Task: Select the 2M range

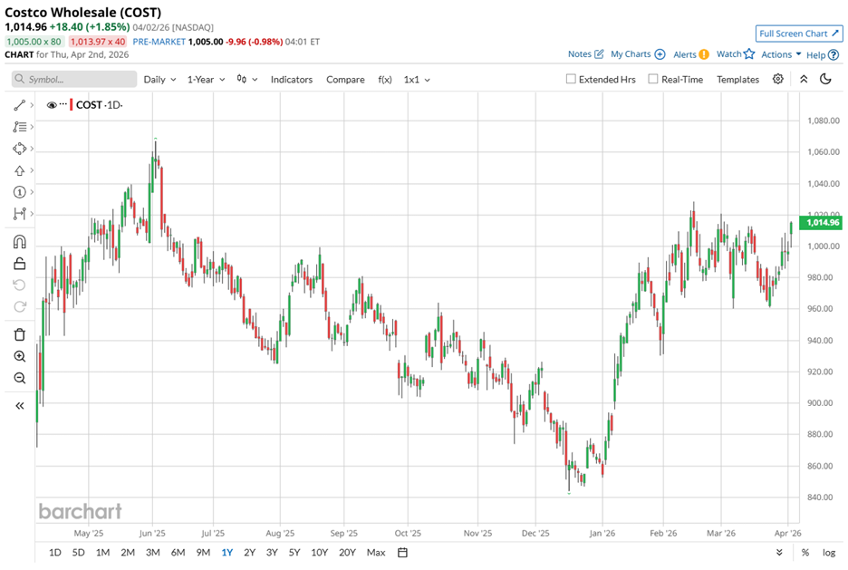Action: 128,552
